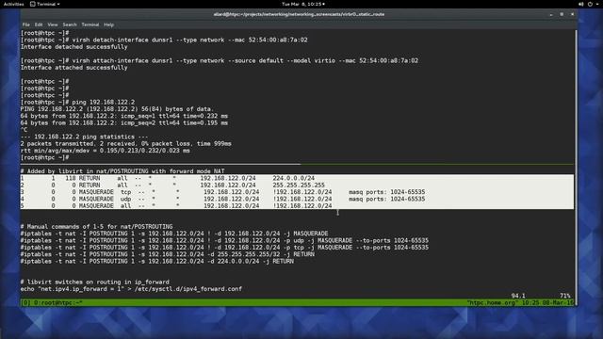Click tmux status 'htpc.home.org' text
Image resolution: width=603 pixels, height=339 pixels.
[492, 303]
